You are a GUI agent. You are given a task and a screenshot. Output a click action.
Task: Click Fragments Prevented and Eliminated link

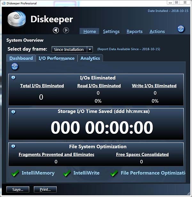pos(56,154)
